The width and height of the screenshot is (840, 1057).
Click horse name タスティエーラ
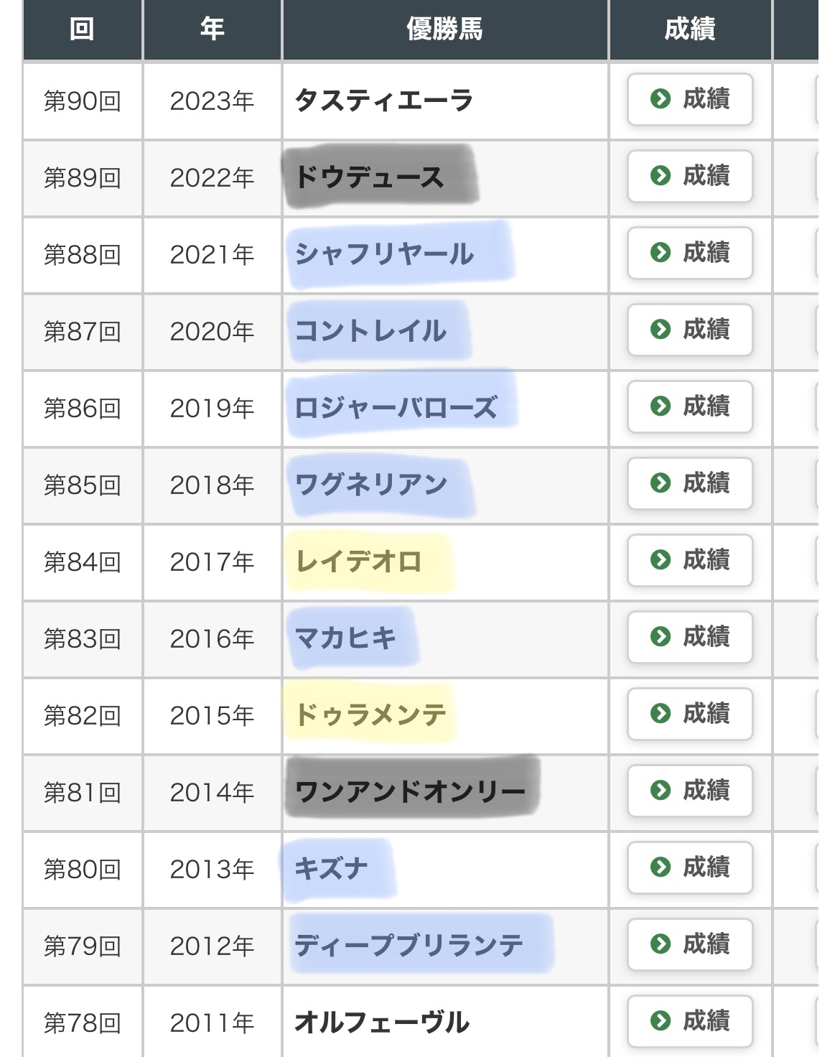pos(384,101)
